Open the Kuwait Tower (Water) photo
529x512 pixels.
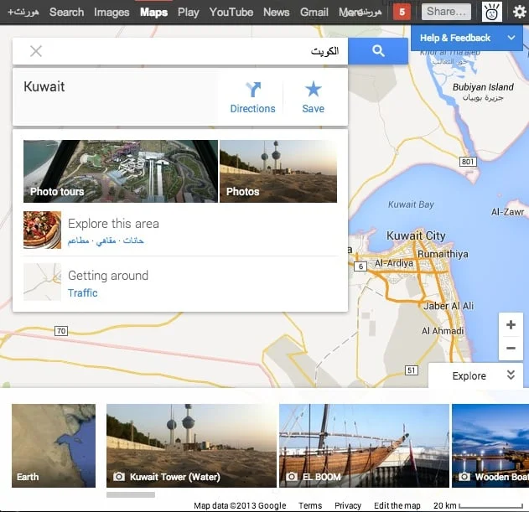pyautogui.click(x=191, y=446)
